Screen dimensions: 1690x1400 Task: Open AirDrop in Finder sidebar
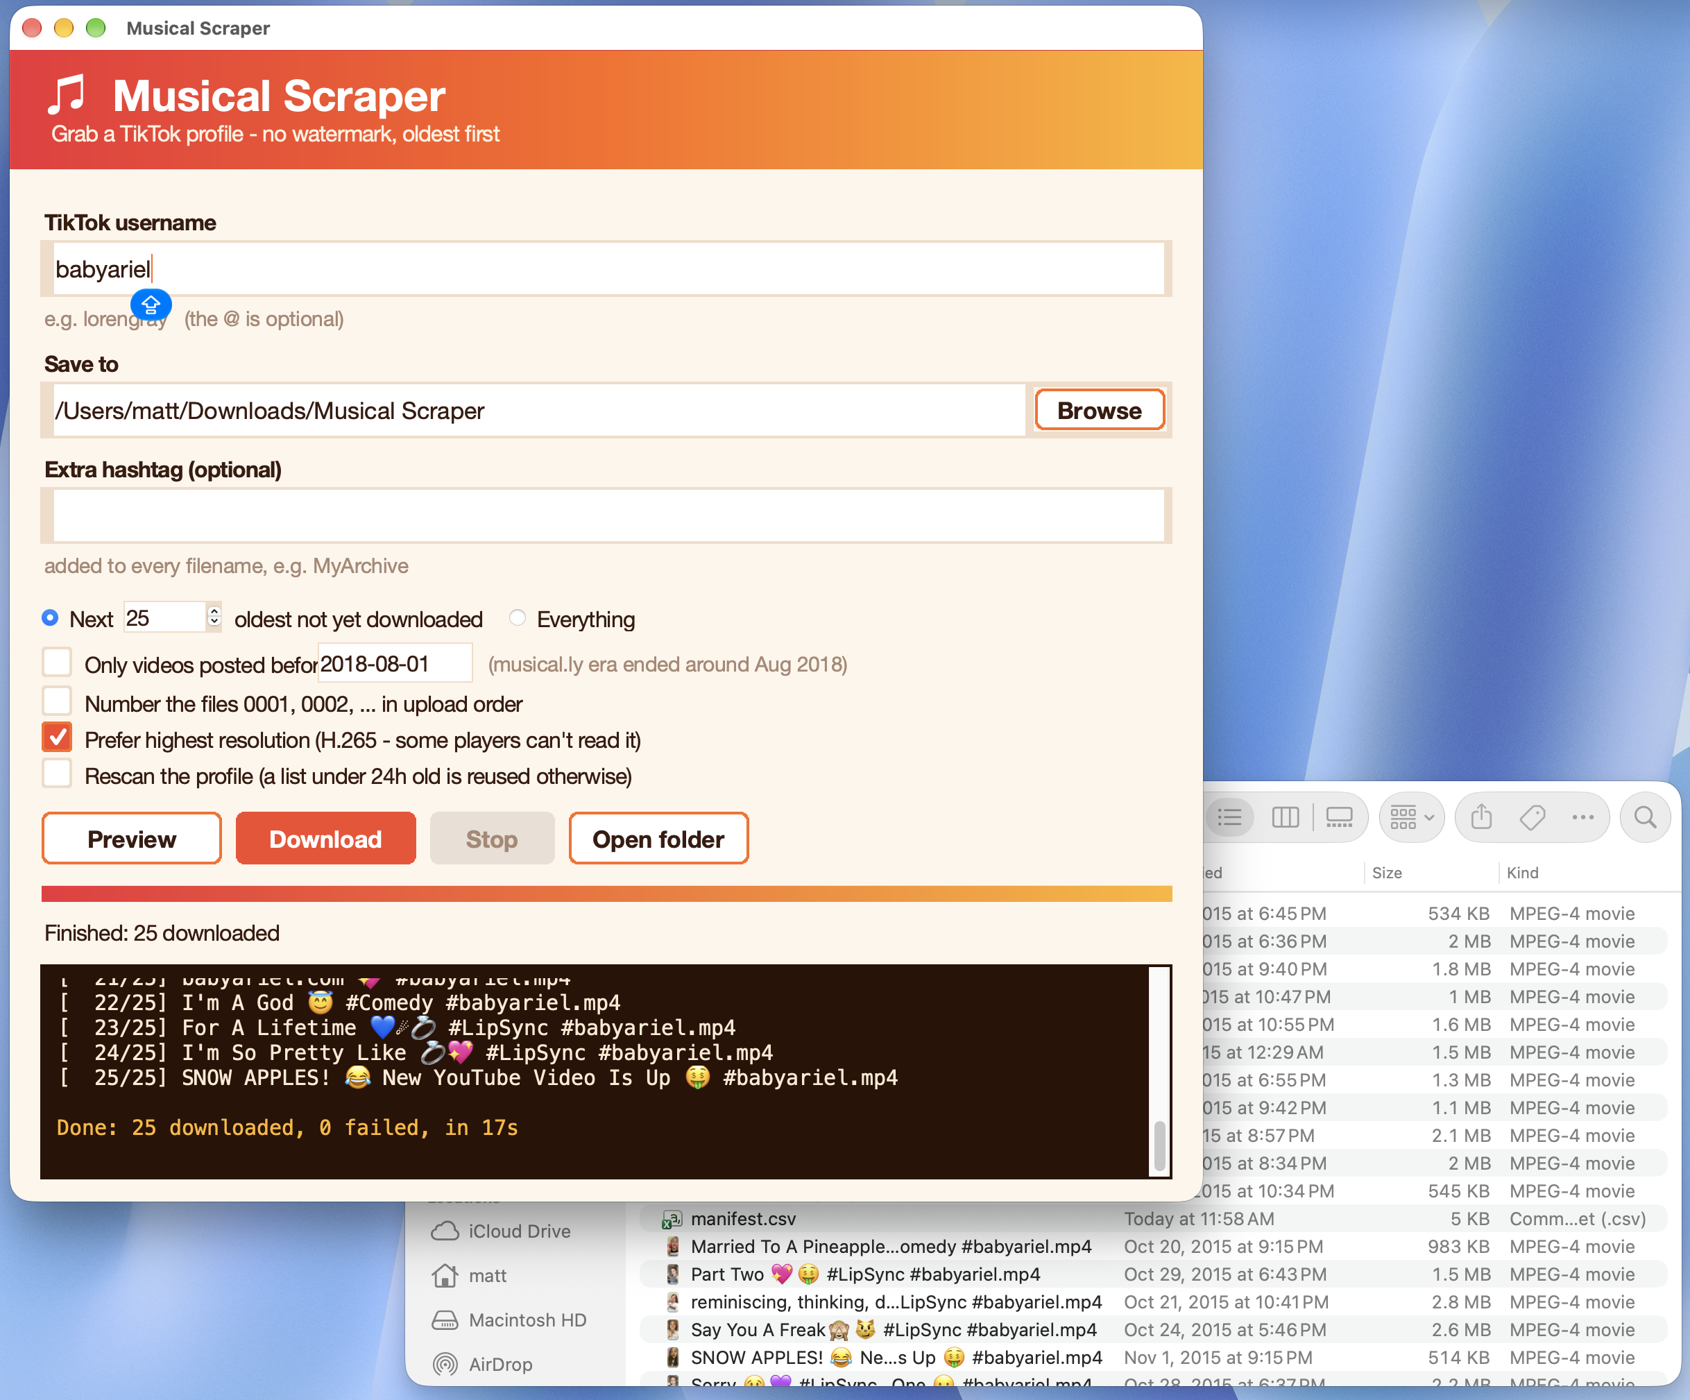(483, 1364)
